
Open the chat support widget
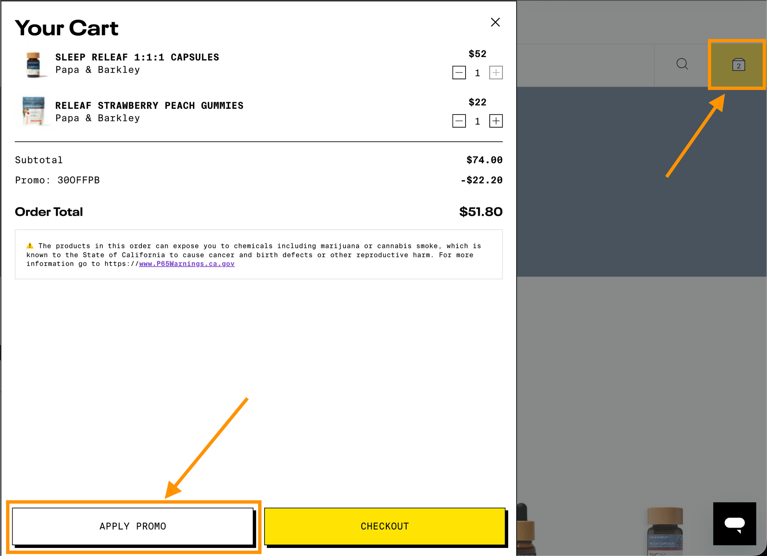point(734,523)
